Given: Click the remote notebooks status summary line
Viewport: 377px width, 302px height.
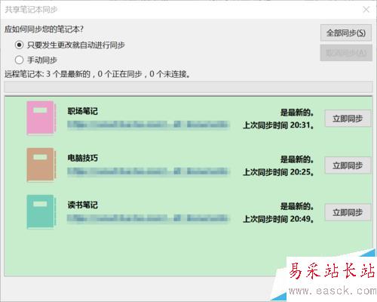Looking at the screenshot, I should click(97, 74).
